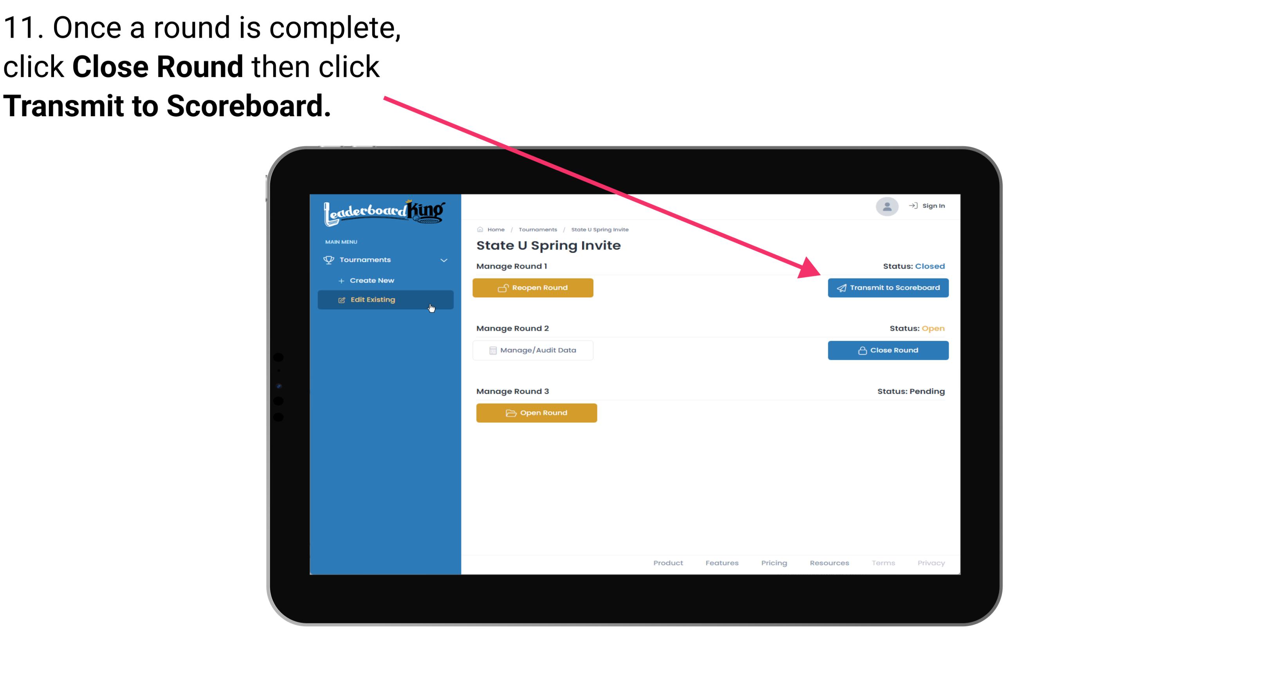Click the Close Round button for Round 2
This screenshot has width=1266, height=681.
coord(889,351)
